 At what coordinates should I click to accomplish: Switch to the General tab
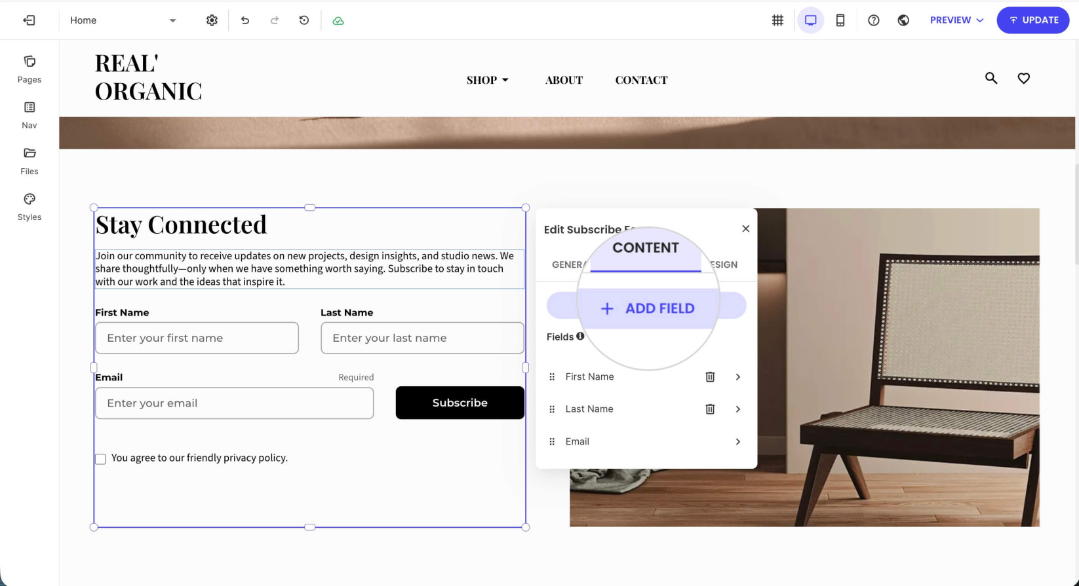coord(568,265)
